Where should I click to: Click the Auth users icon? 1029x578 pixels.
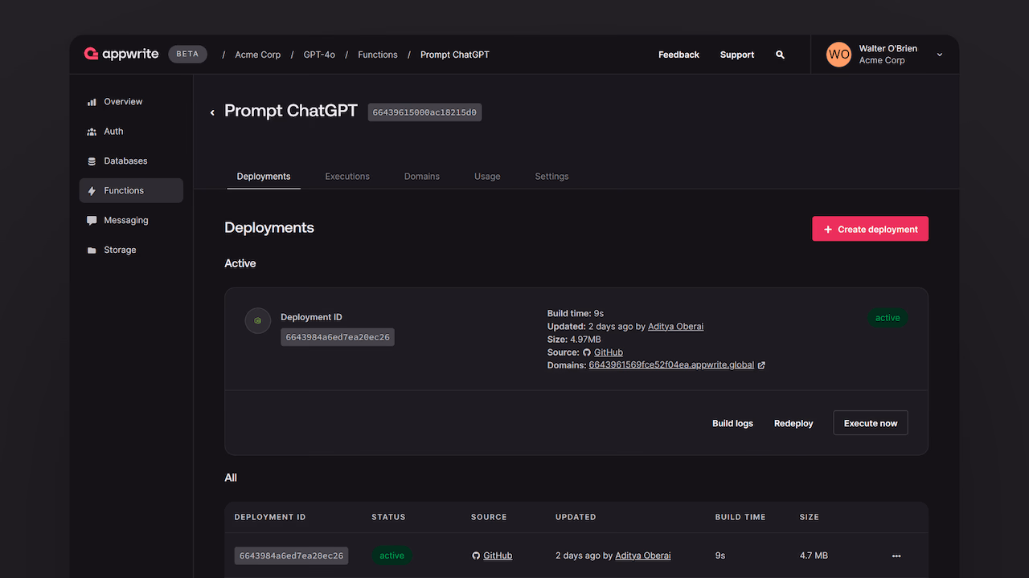point(92,132)
